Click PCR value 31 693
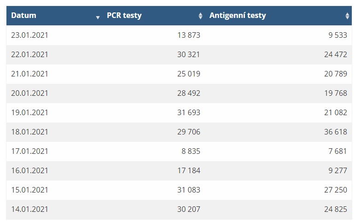This screenshot has width=361, height=222. pyautogui.click(x=189, y=112)
